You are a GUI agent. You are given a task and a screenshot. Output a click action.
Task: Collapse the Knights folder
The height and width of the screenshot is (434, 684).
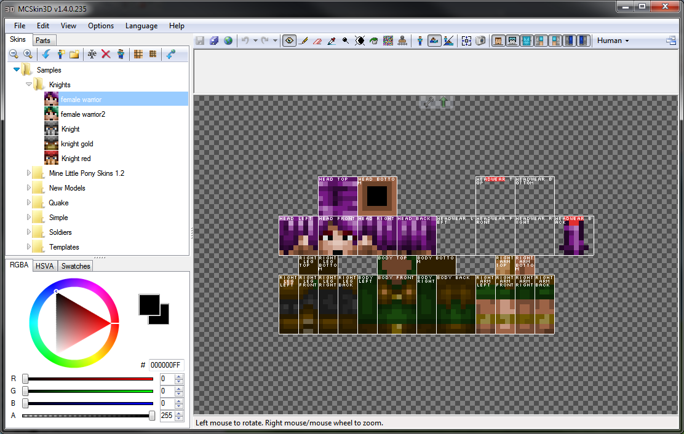(29, 85)
